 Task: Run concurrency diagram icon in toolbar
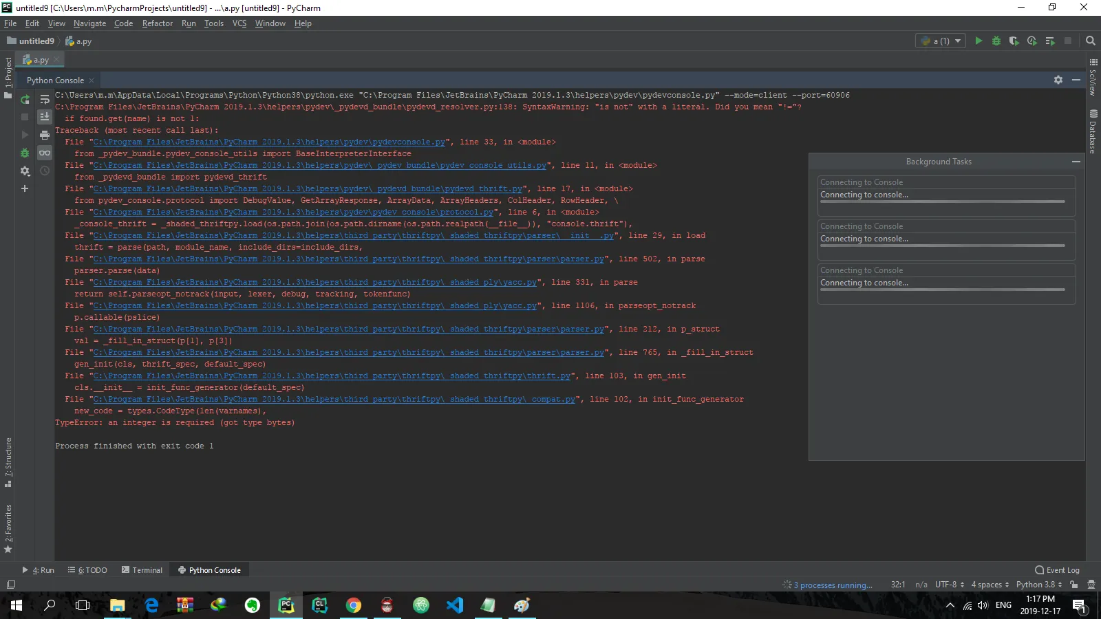pos(1050,41)
